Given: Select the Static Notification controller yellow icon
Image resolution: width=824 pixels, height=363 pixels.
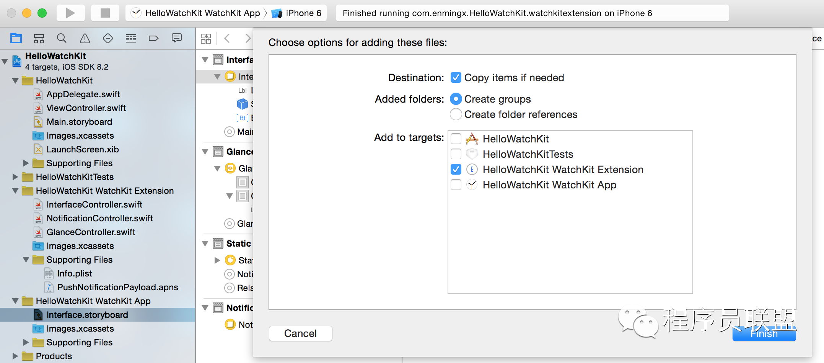Looking at the screenshot, I should click(x=230, y=260).
